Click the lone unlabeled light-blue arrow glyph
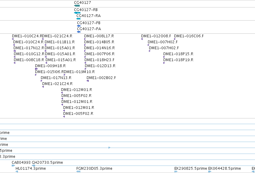The image size is (255, 173). tap(109, 148)
